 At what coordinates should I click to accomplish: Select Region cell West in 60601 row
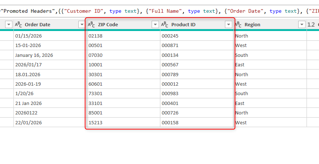[x=270, y=84]
